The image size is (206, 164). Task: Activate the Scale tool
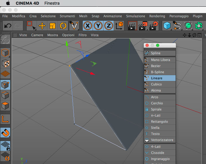click(x=52, y=26)
